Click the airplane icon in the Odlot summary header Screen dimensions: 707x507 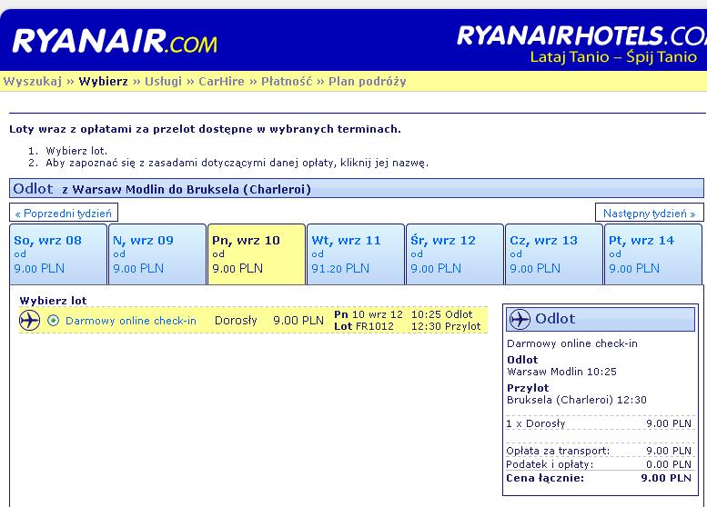click(x=520, y=319)
